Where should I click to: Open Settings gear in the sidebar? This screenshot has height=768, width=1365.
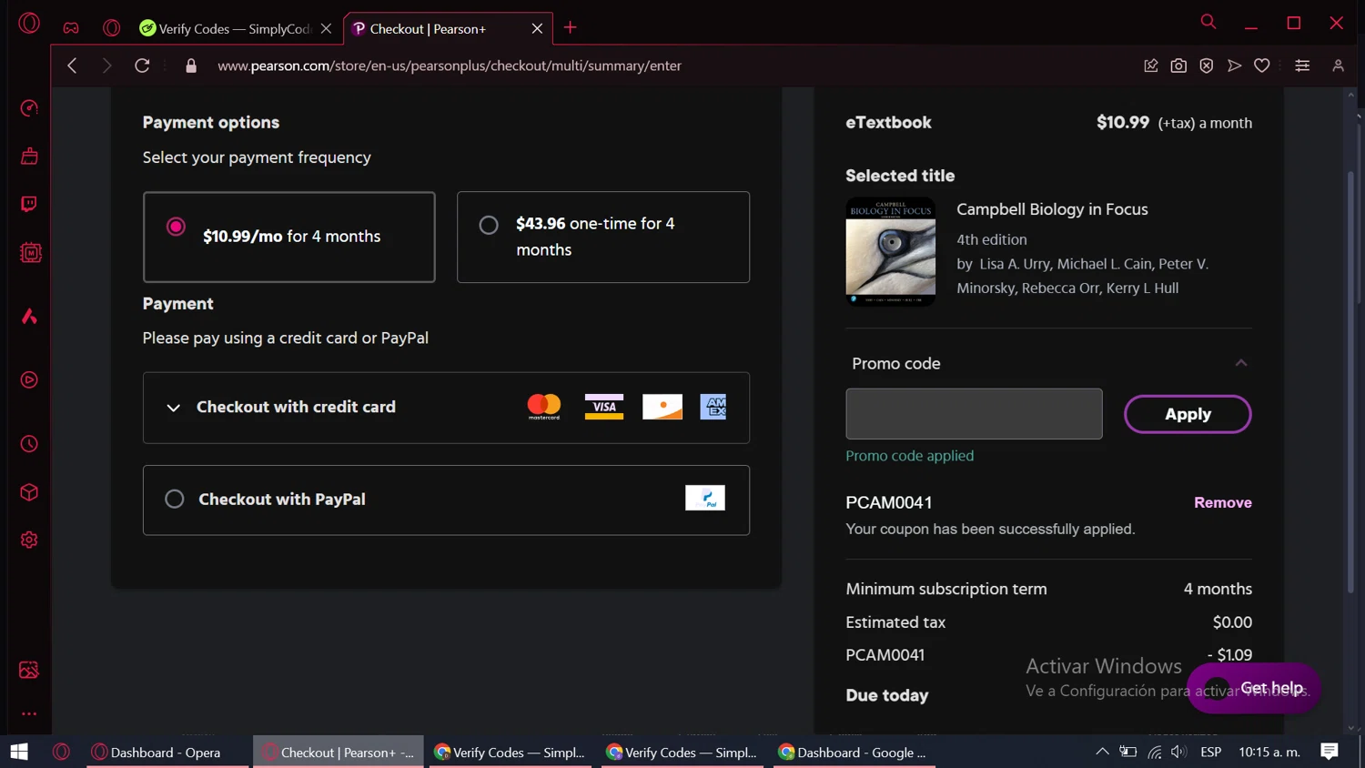coord(29,540)
